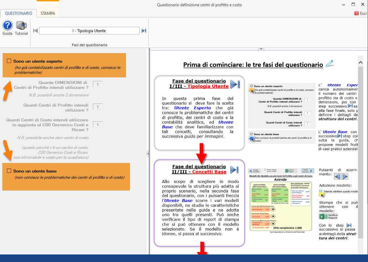Open the 'I - Tipologia Utente' phase selector

(89, 31)
